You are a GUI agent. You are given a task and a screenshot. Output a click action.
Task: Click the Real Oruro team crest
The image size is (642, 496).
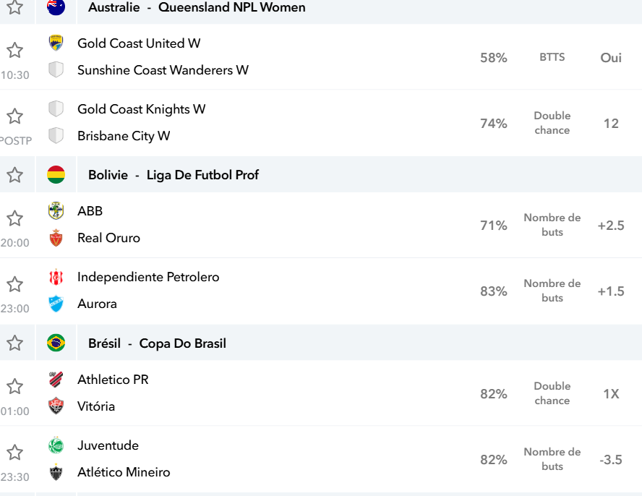point(56,238)
